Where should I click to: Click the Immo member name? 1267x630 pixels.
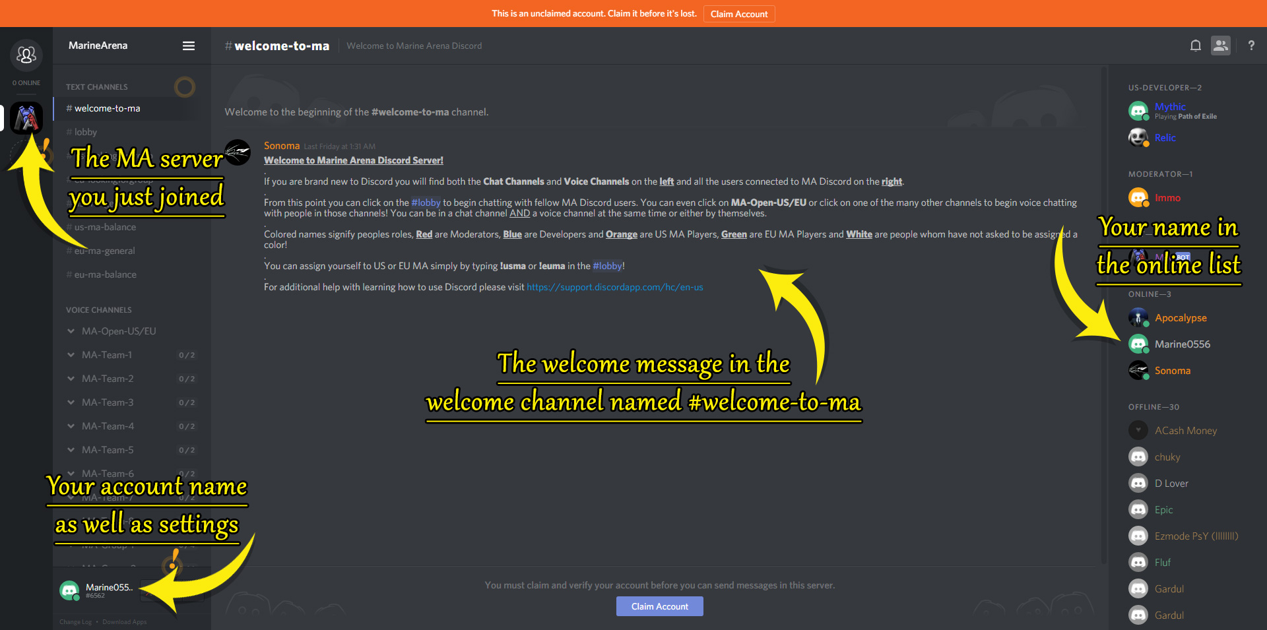pyautogui.click(x=1167, y=197)
